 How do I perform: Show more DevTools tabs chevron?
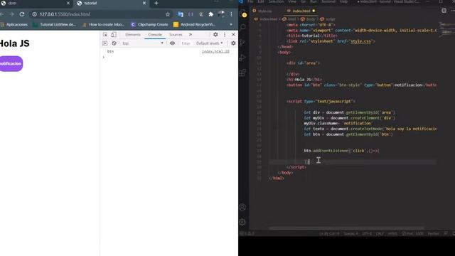pyautogui.click(x=191, y=35)
